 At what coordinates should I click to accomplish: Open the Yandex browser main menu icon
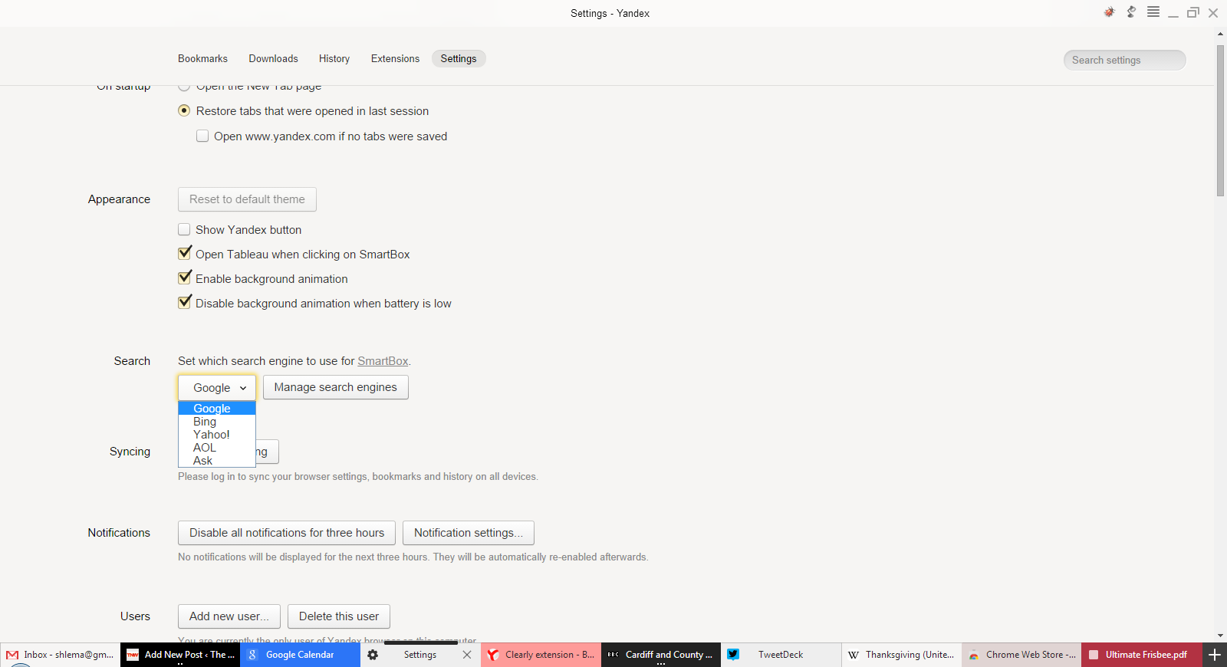(x=1153, y=11)
